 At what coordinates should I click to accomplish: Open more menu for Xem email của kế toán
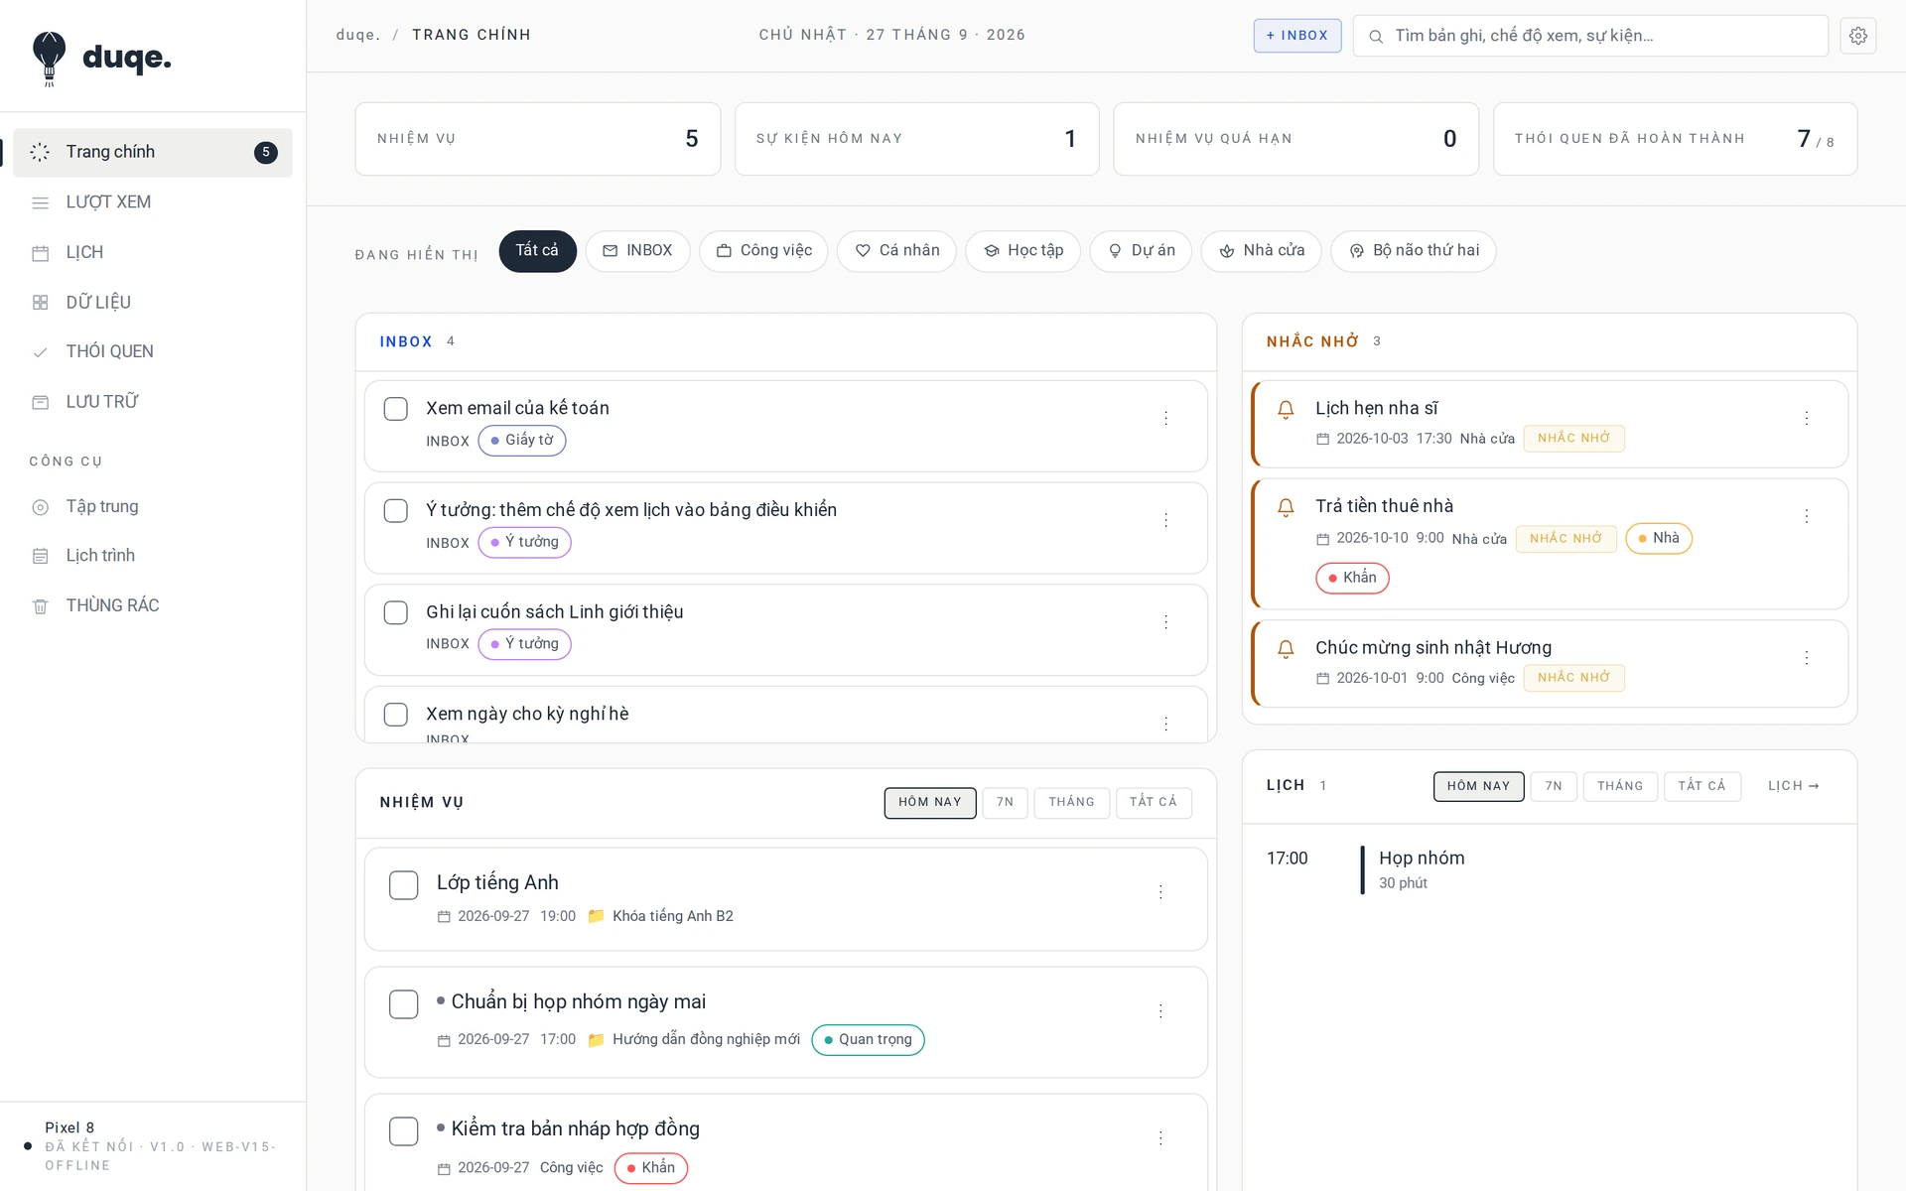(1165, 419)
